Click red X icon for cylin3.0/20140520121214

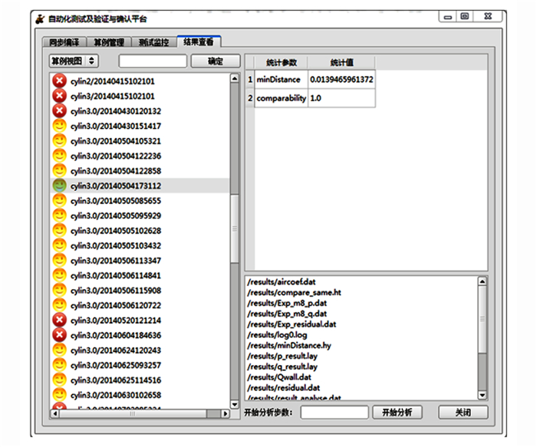point(59,320)
